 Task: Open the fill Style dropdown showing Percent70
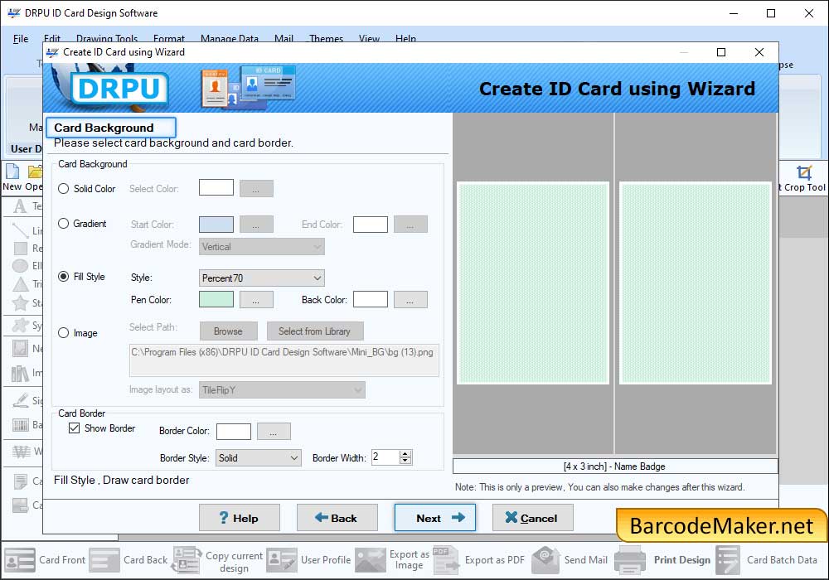(262, 278)
